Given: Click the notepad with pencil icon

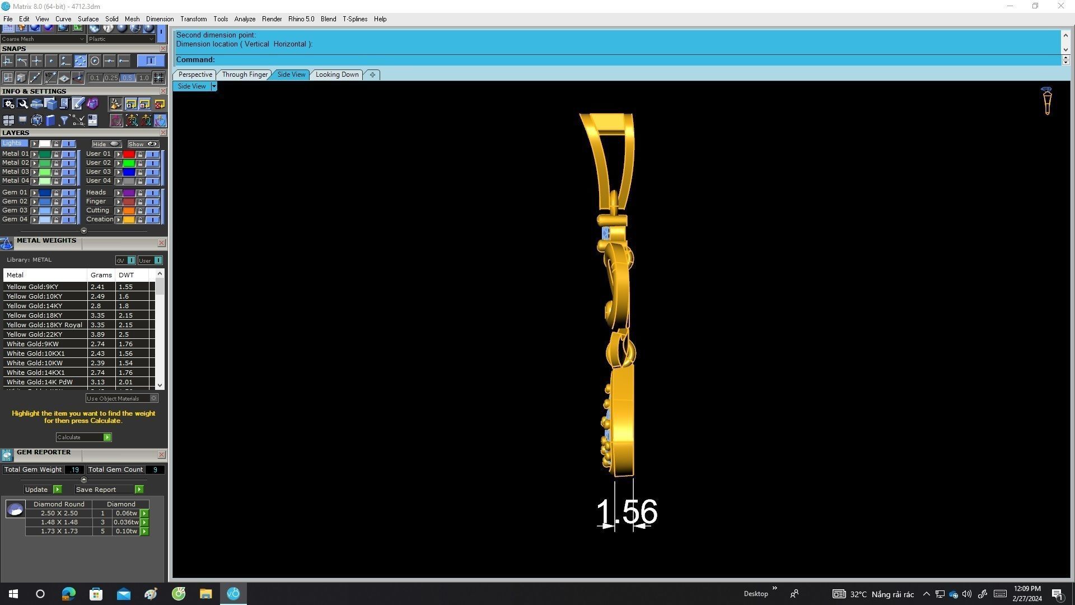Looking at the screenshot, I should [78, 104].
